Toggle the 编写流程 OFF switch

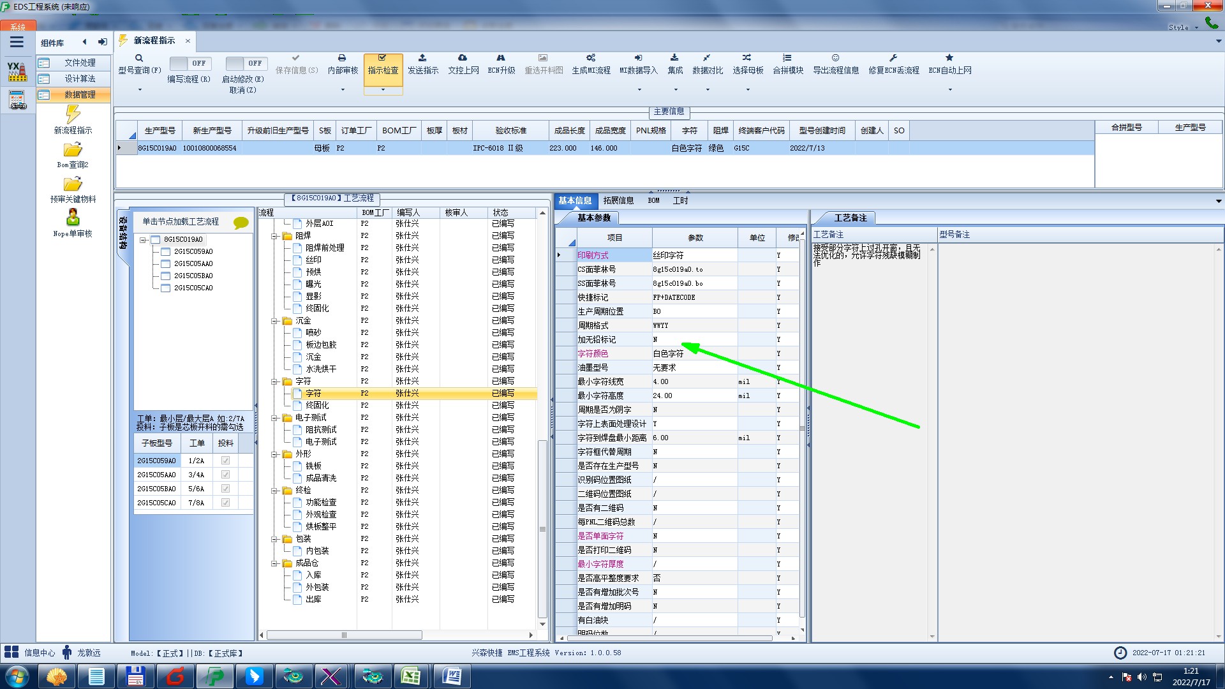tap(190, 63)
